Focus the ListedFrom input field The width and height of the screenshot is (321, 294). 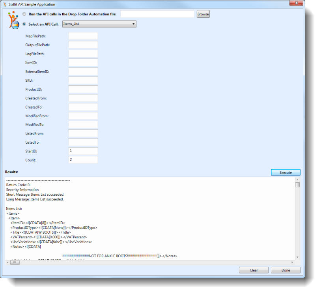tap(83, 133)
